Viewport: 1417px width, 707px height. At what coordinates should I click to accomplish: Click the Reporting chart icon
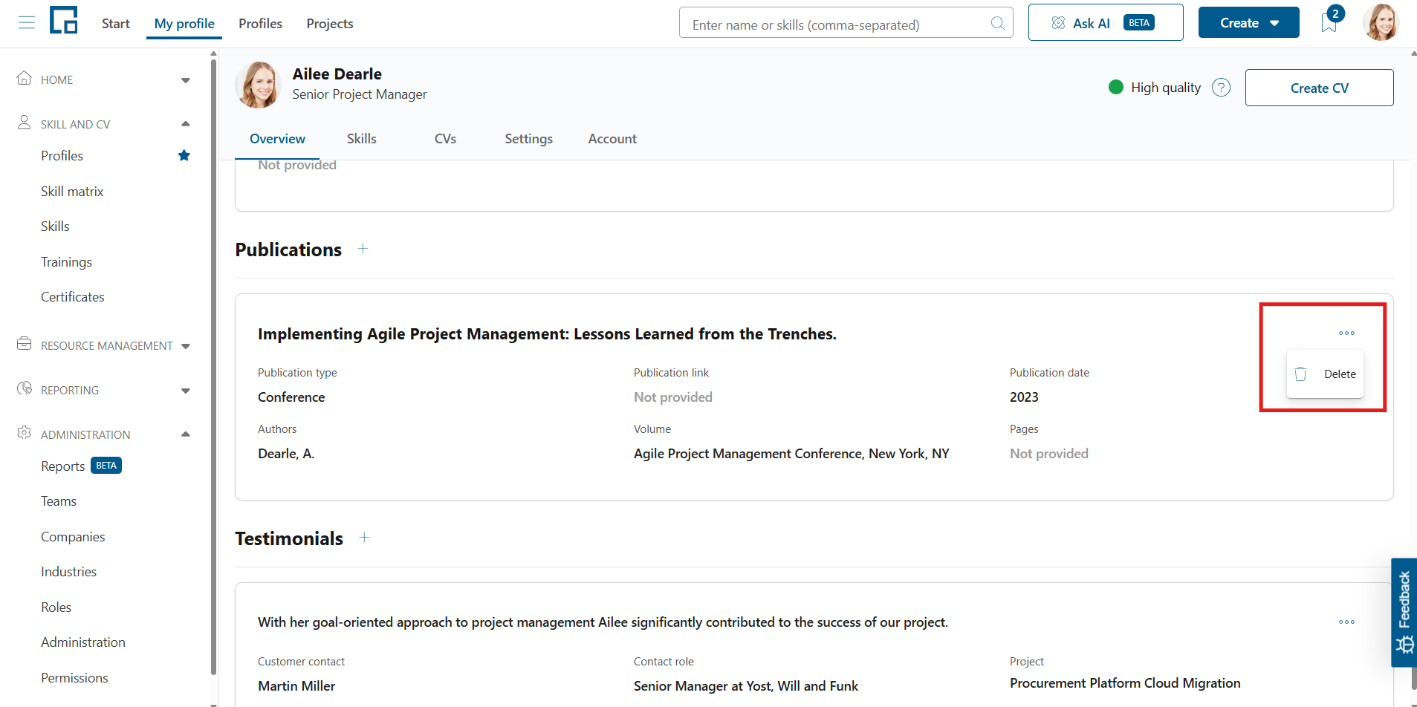[25, 388]
